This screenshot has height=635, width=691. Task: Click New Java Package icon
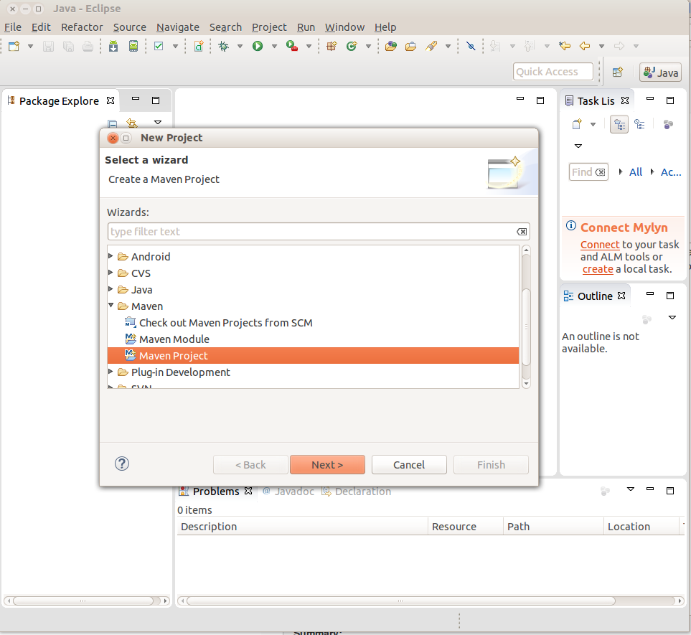click(x=332, y=46)
